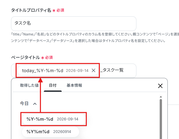Click the 必須 marker beside タイトルプロパティ名
The image size is (179, 139).
[60, 10]
